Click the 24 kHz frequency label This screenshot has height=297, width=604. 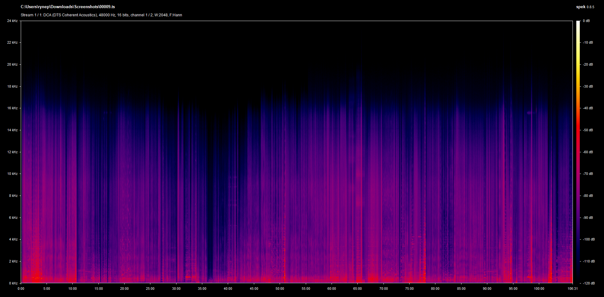(13, 21)
